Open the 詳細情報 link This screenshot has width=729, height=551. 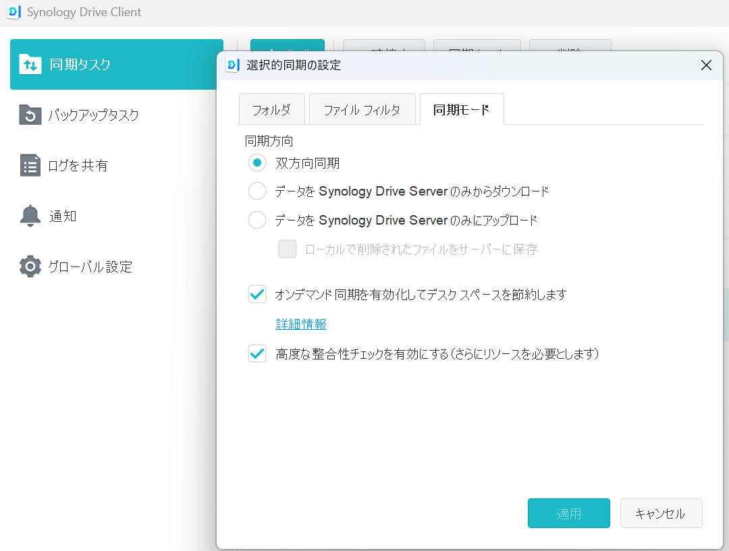point(301,324)
